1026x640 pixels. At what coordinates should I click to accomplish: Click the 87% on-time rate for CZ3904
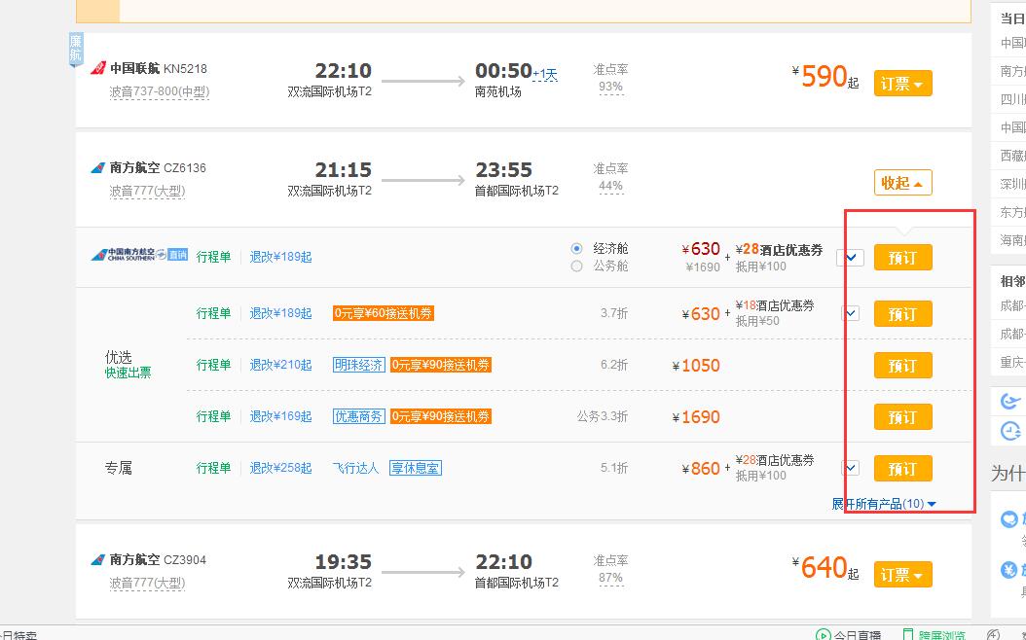[x=610, y=578]
